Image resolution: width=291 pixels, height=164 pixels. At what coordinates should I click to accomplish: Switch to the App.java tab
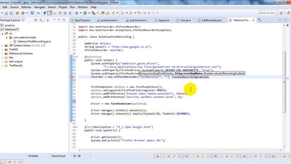pyautogui.click(x=162, y=20)
